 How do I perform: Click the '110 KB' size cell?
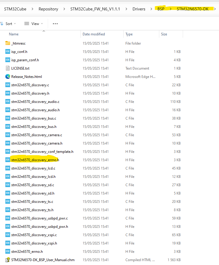point(175,102)
